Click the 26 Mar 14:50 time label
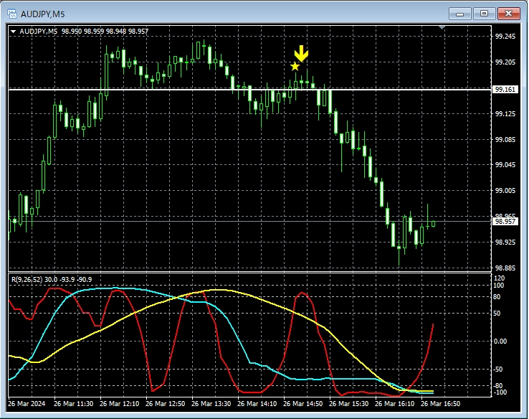 point(304,404)
